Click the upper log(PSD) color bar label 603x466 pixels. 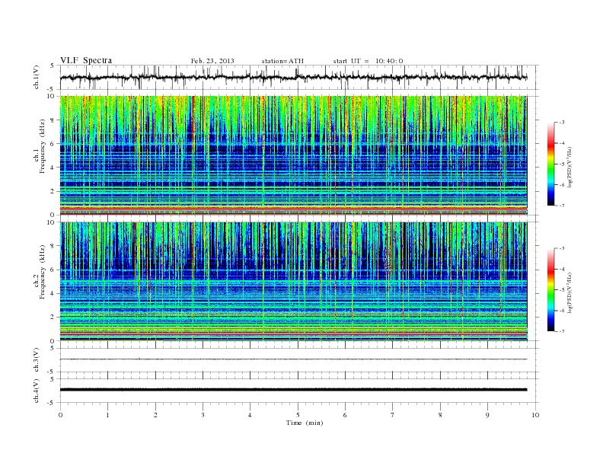(x=570, y=168)
